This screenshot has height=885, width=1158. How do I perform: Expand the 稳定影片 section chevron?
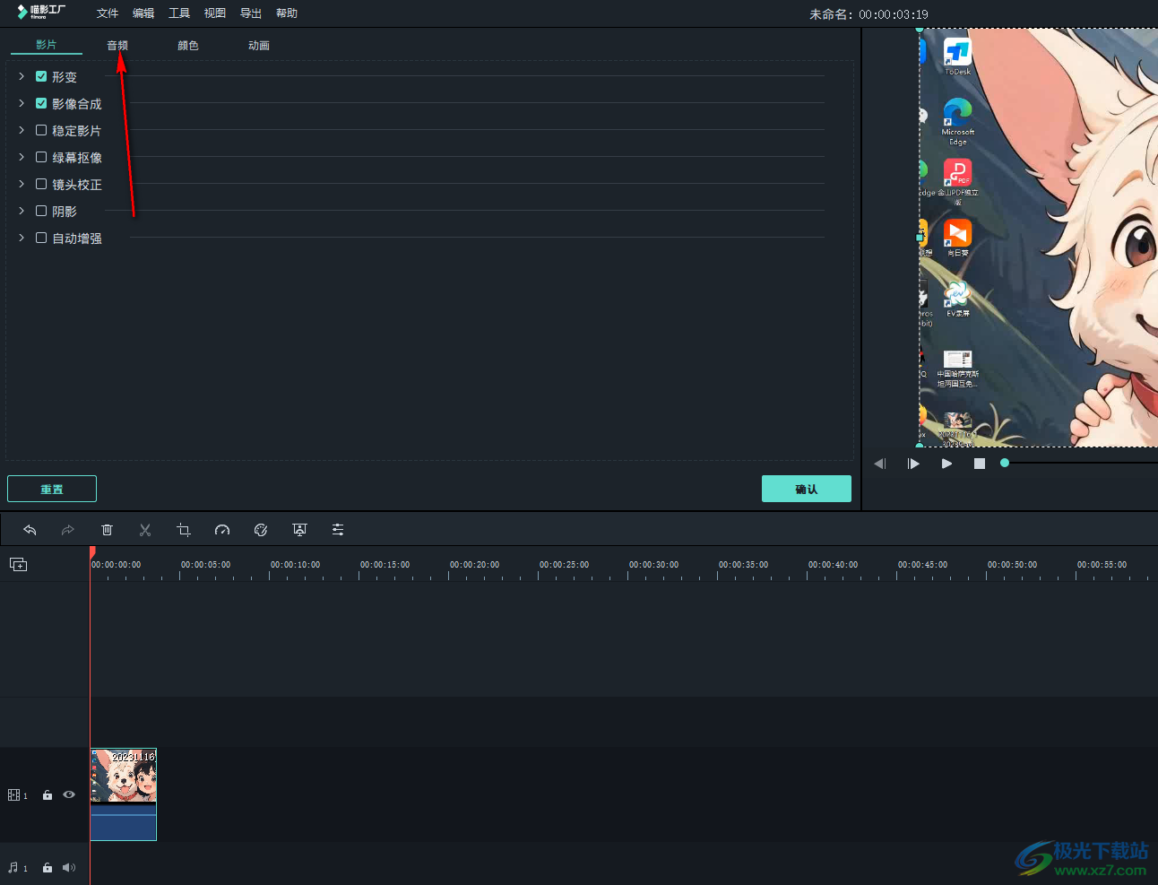coord(22,130)
